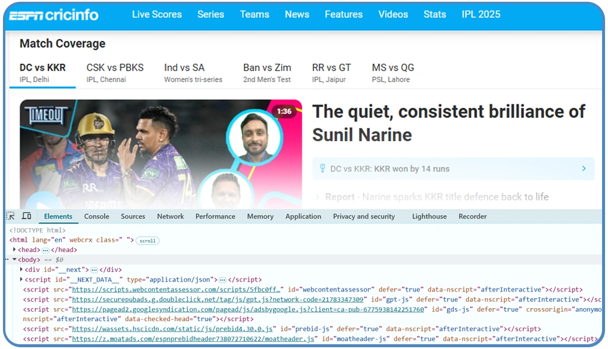Toggle the device toolbar icon

27,216
